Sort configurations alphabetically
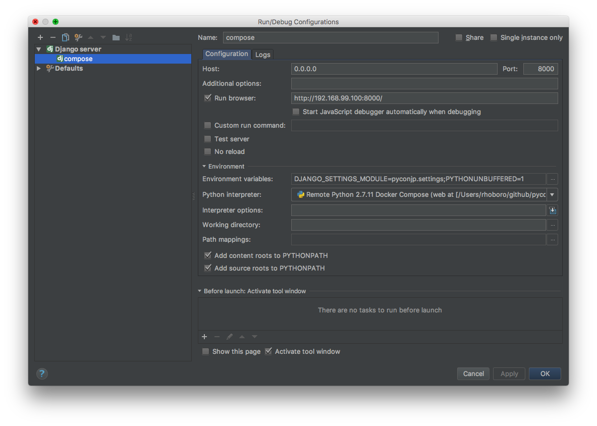 click(129, 37)
